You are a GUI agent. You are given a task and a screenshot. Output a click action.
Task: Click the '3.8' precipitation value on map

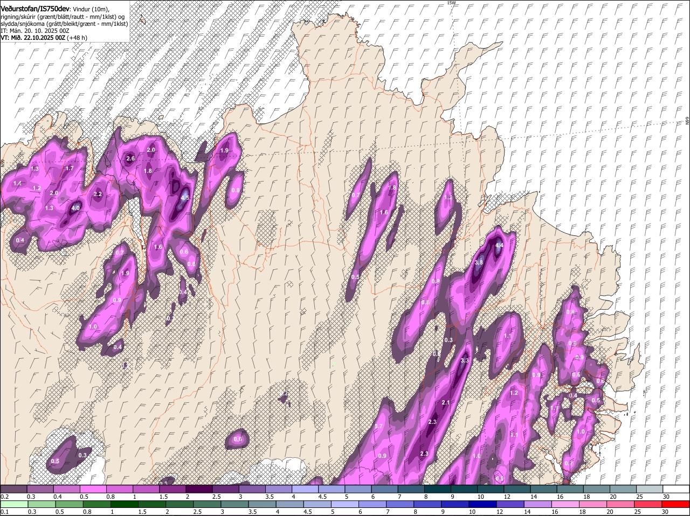click(479, 262)
